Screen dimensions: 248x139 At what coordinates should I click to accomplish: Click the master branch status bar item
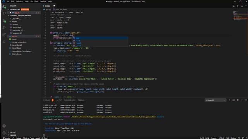point(7,138)
